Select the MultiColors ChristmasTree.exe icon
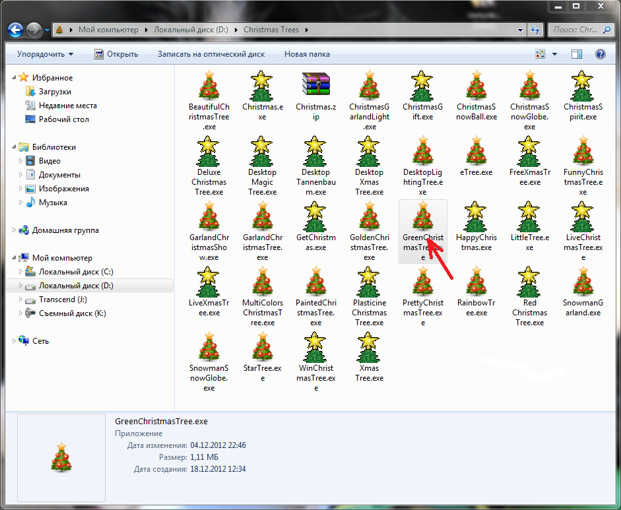Viewport: 621px width, 510px height. (262, 281)
